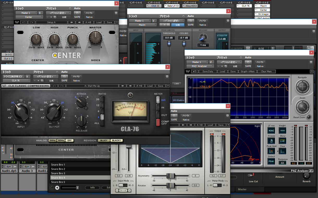Click the Navigate pad in PAZ Analyzer
The height and width of the screenshot is (198, 318).
coord(302,86)
